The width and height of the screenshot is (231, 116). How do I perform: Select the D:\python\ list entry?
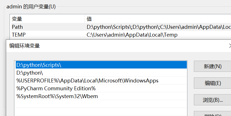point(101,73)
